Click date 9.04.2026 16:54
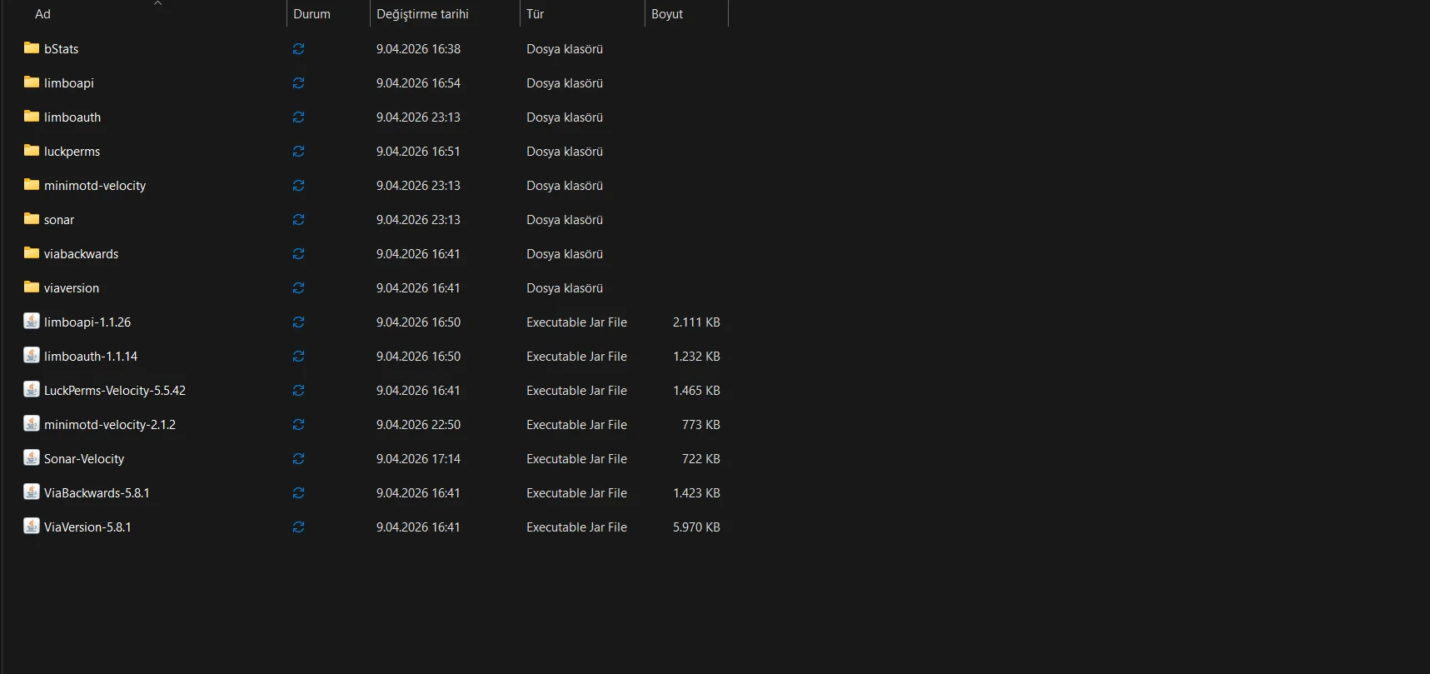The height and width of the screenshot is (674, 1430). tap(418, 83)
